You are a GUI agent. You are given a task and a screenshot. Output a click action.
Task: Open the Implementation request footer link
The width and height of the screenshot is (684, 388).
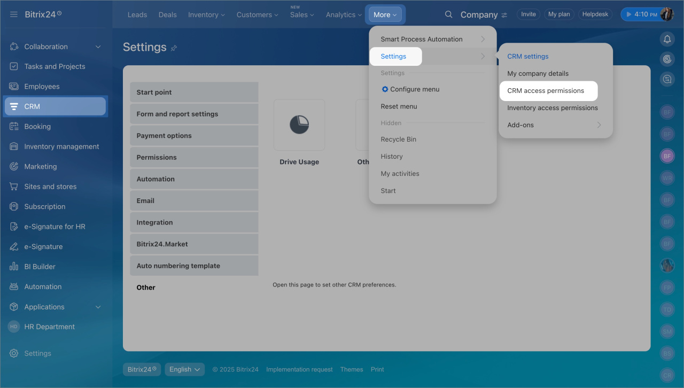tap(299, 369)
